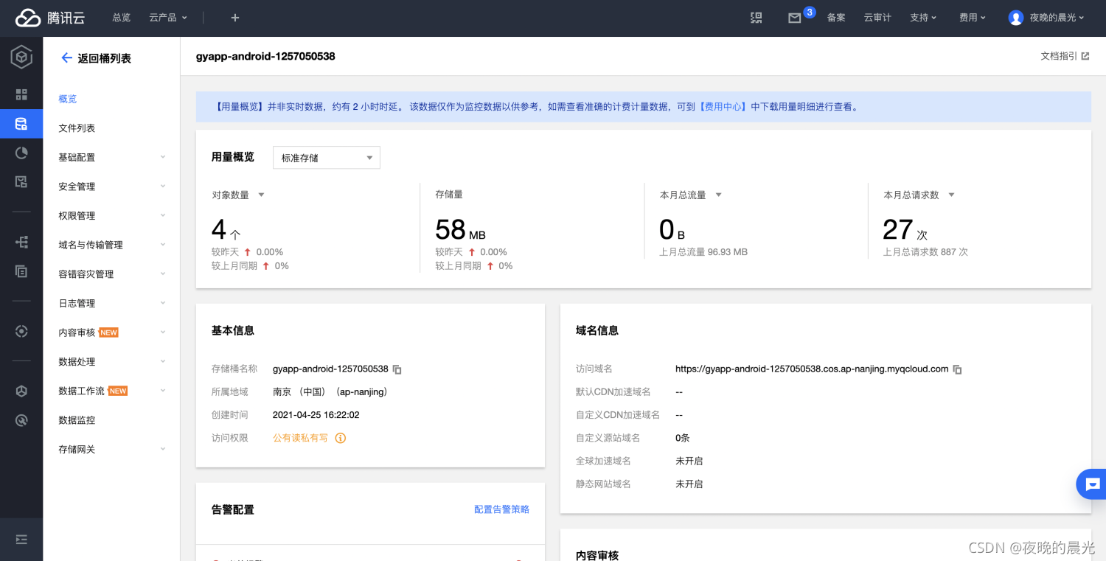
Task: Click the region text 南京（中国）(ap-nanjing)
Action: pos(330,392)
